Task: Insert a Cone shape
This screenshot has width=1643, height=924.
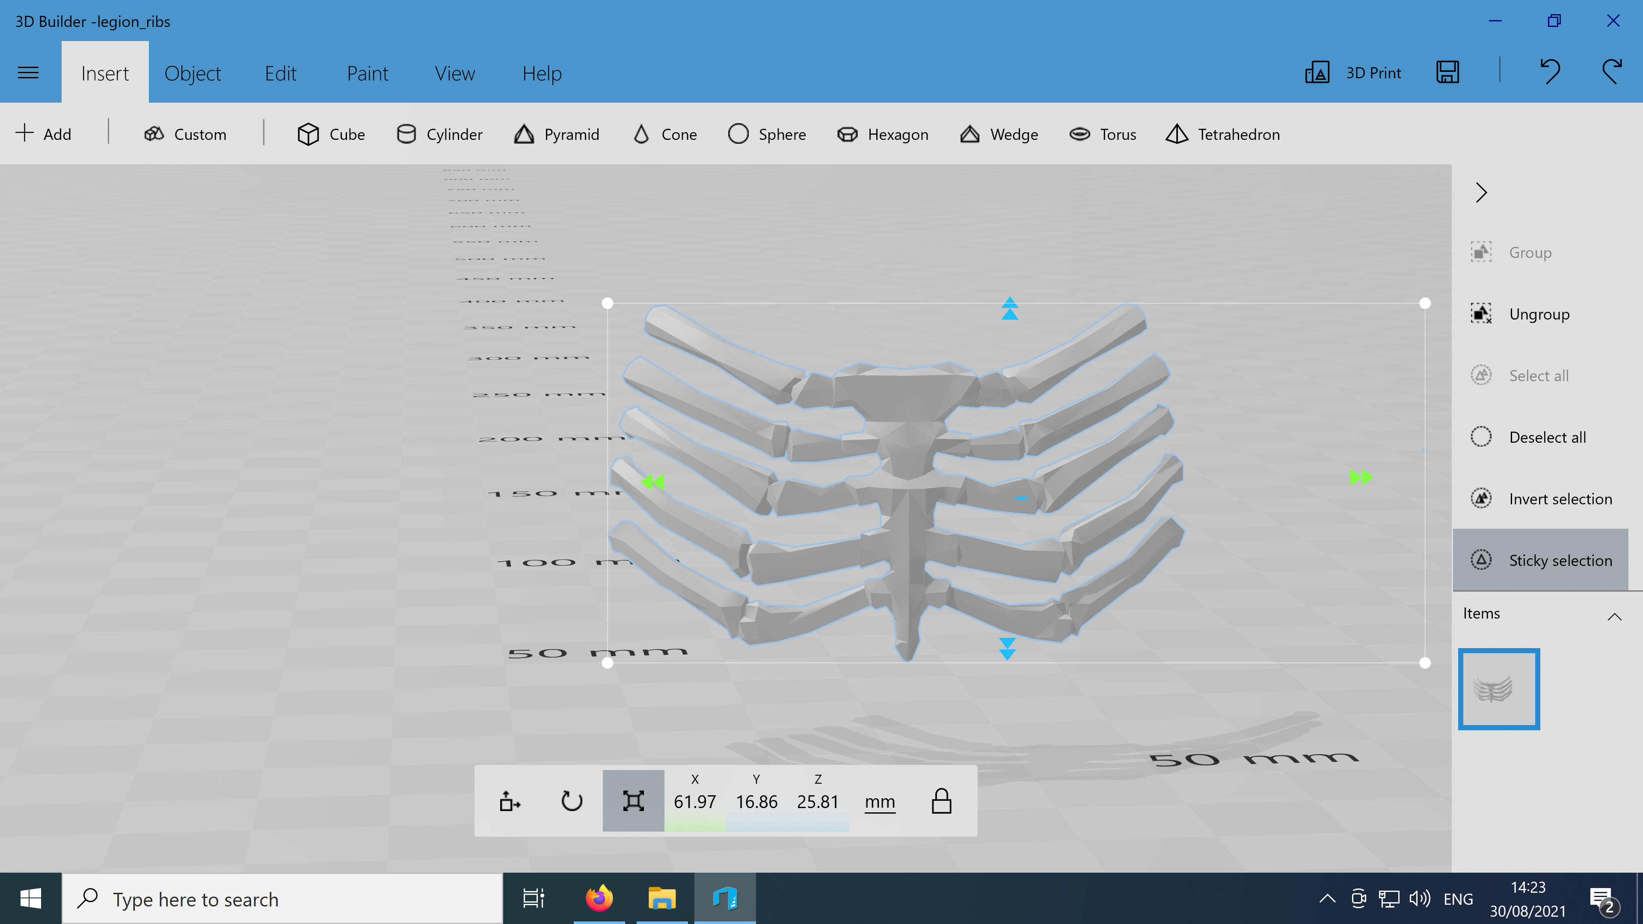Action: (x=664, y=134)
